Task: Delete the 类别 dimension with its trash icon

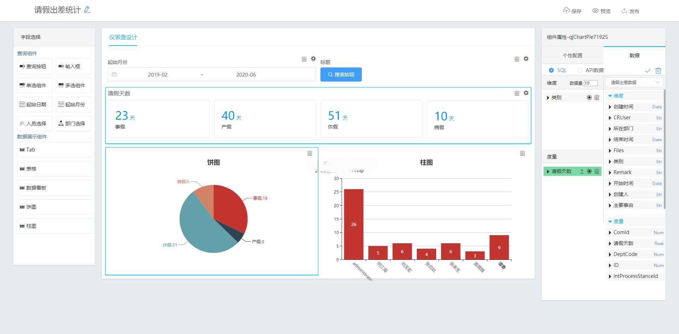Action: [597, 97]
